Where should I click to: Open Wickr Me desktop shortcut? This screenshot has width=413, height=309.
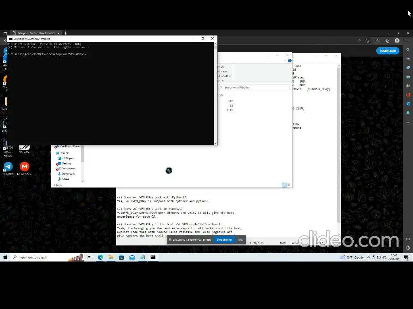pos(24,149)
